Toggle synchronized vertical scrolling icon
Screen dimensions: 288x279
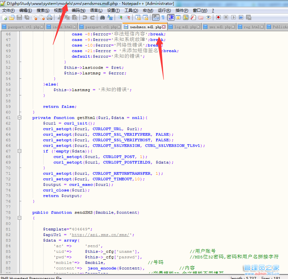click(138, 17)
